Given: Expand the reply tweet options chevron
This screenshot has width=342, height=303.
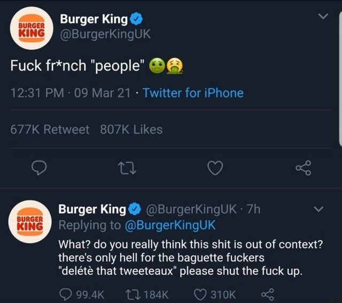Looking at the screenshot, I should (318, 209).
